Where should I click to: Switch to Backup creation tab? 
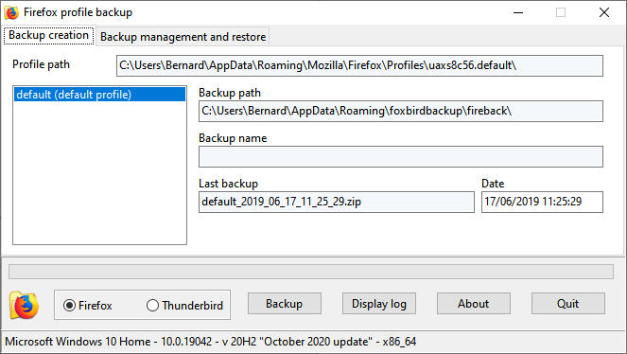(x=49, y=36)
